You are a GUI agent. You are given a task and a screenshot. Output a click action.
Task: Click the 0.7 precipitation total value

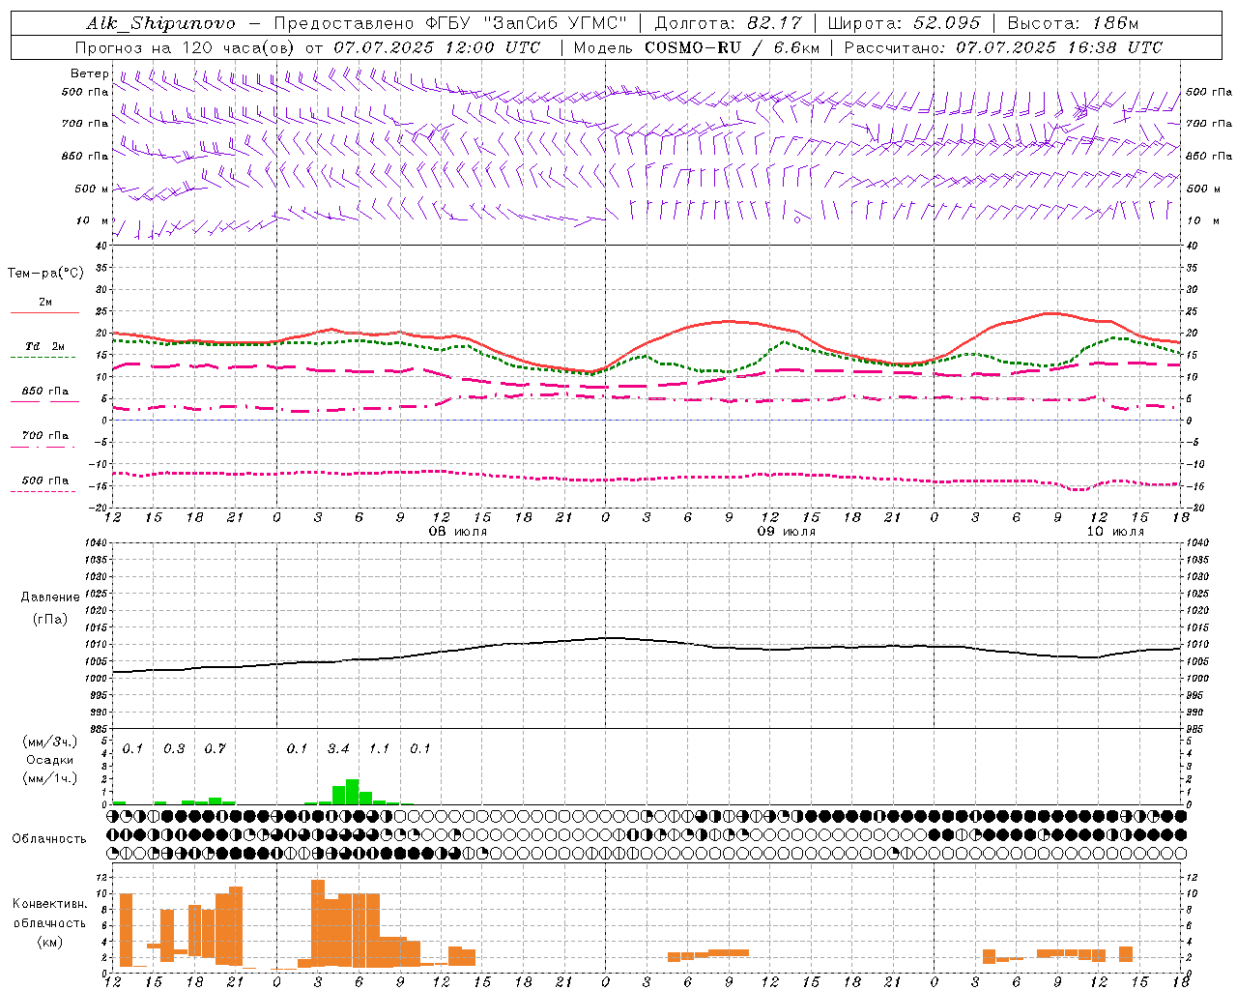215,748
